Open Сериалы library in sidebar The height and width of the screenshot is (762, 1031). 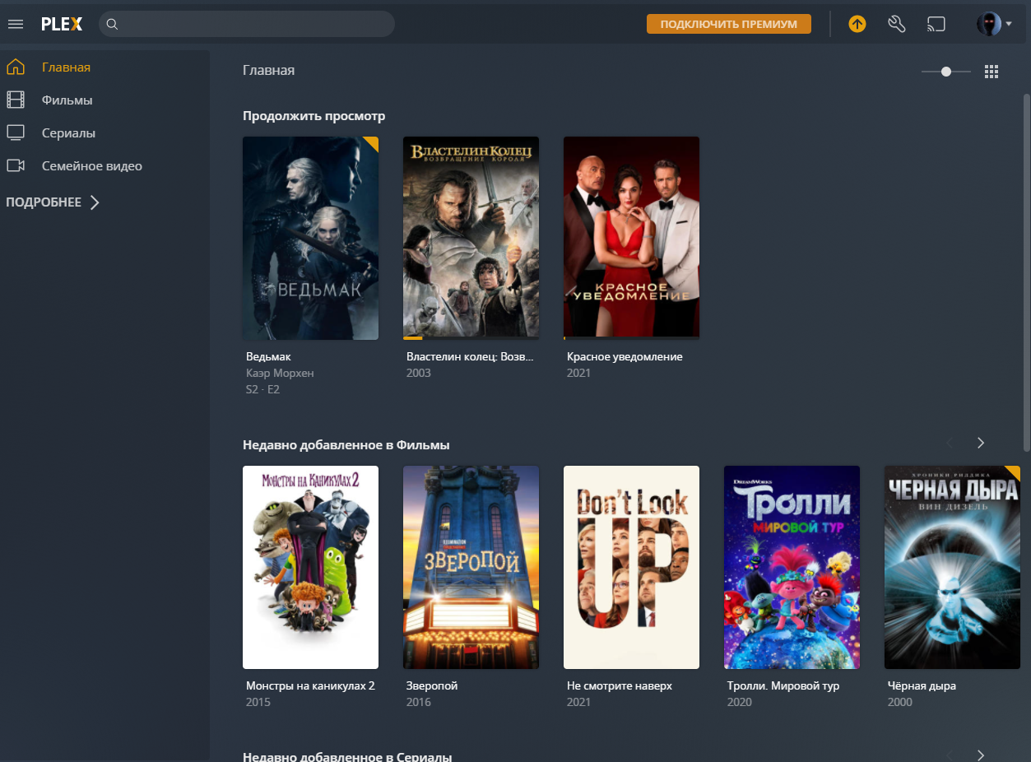pyautogui.click(x=68, y=133)
